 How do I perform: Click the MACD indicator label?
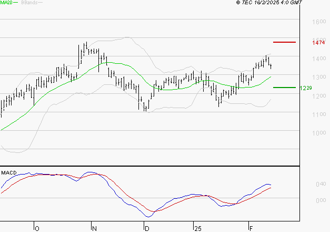(x=9, y=173)
